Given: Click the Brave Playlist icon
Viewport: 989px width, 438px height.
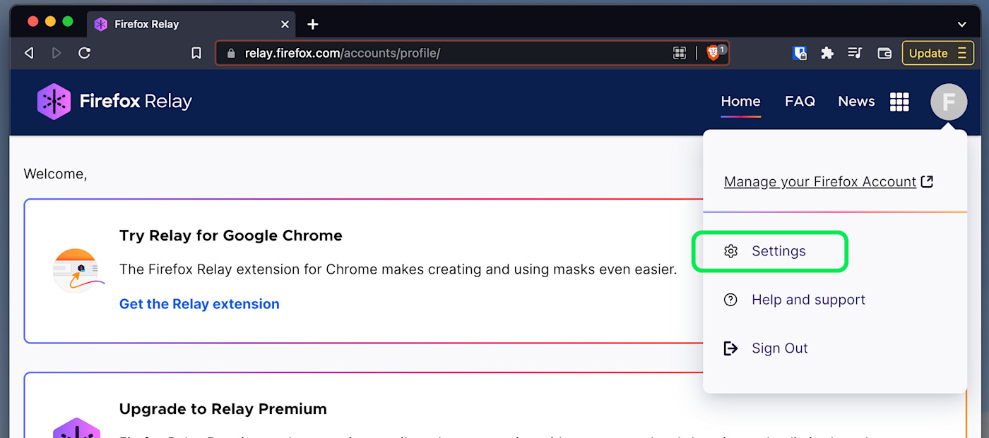Looking at the screenshot, I should [x=855, y=53].
